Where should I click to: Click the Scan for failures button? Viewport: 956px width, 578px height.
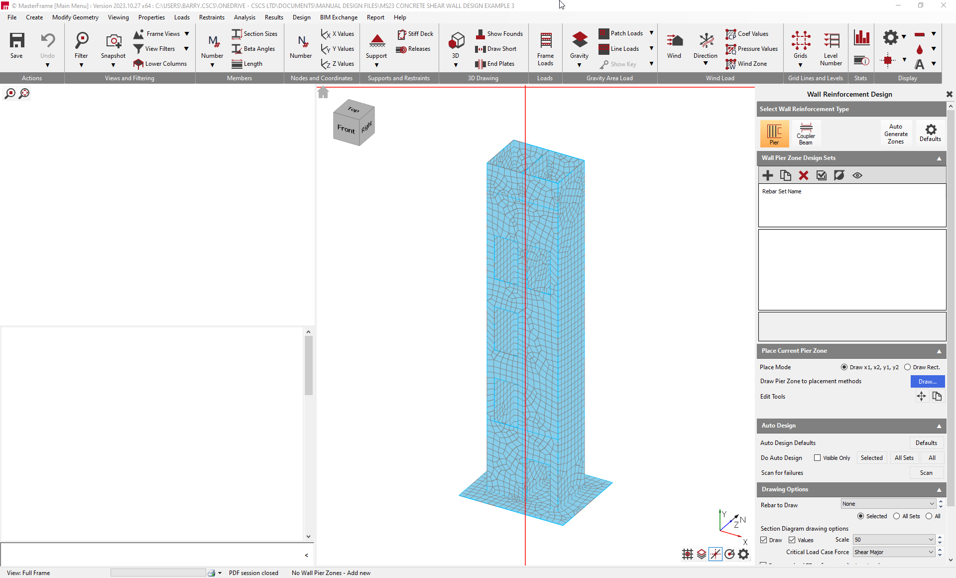click(926, 473)
